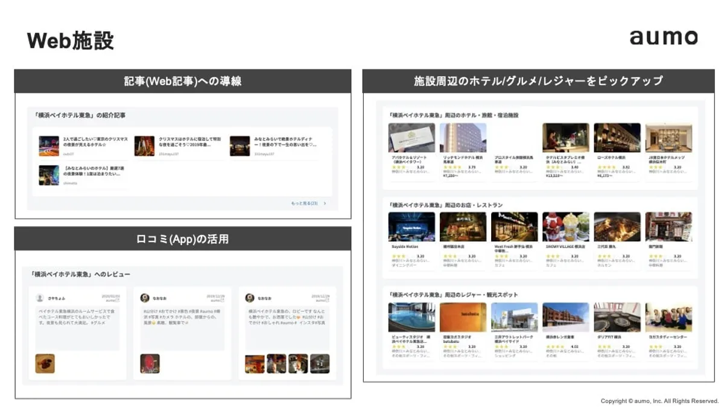Open the 2人で過ごしたい東京のクリスマス article thumbnail
The height and width of the screenshot is (408, 724).
click(x=49, y=146)
